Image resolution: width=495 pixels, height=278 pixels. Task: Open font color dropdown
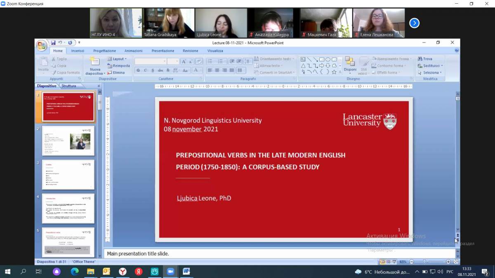tap(197, 70)
